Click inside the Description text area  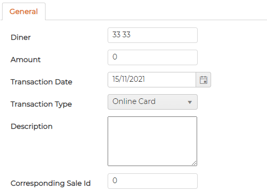(x=152, y=141)
